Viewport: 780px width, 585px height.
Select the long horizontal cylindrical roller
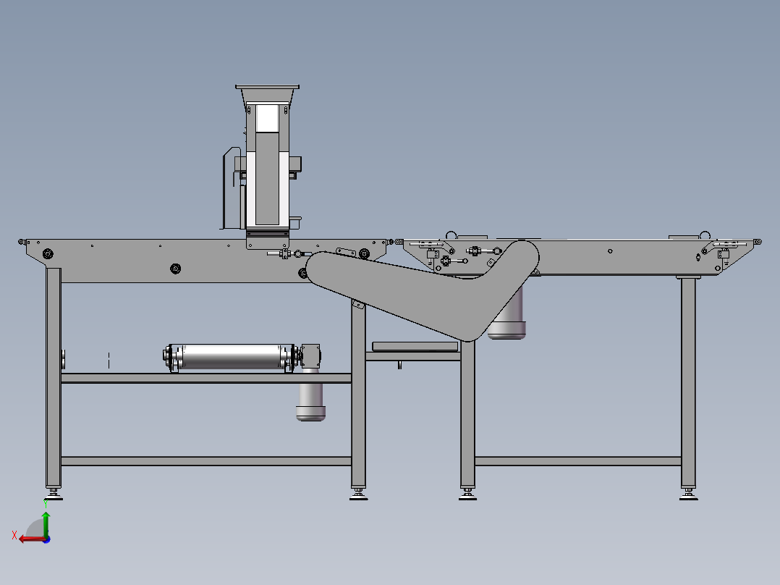tap(232, 356)
